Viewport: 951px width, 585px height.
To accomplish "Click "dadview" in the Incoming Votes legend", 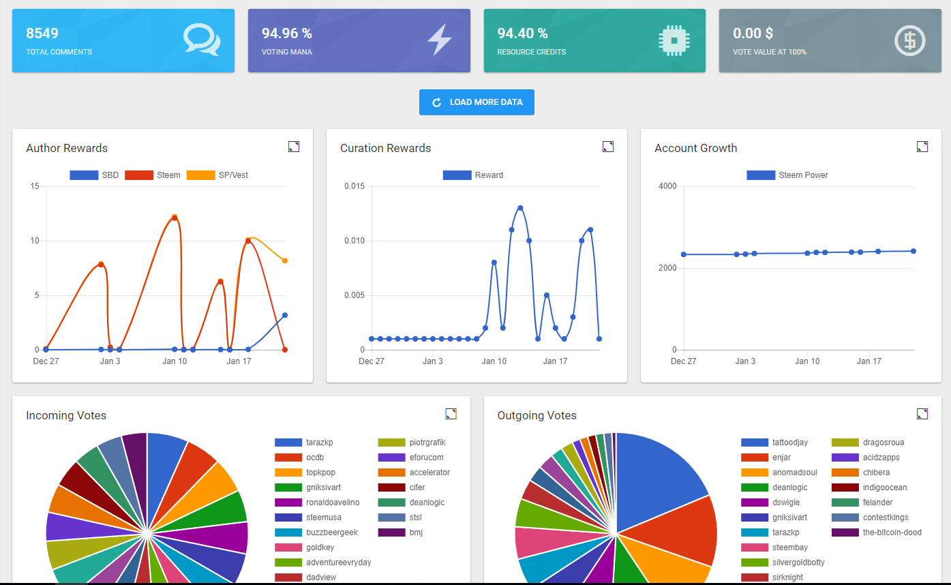I will [x=321, y=577].
